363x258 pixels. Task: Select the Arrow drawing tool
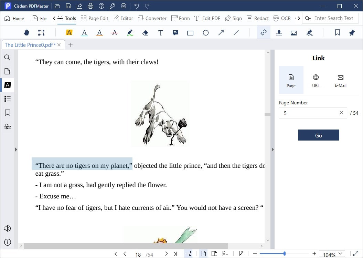221,33
